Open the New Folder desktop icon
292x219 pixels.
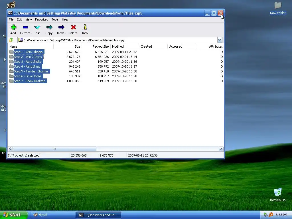coord(278,5)
